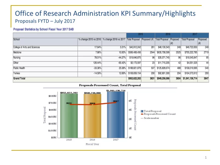The height and width of the screenshot is (165, 220).
Task: Click the '$589,408,456' cell
Action: tap(134, 53)
